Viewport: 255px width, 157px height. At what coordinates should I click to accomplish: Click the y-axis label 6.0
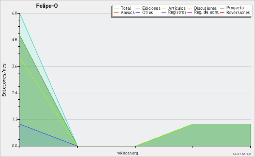pyautogui.click(x=14, y=13)
